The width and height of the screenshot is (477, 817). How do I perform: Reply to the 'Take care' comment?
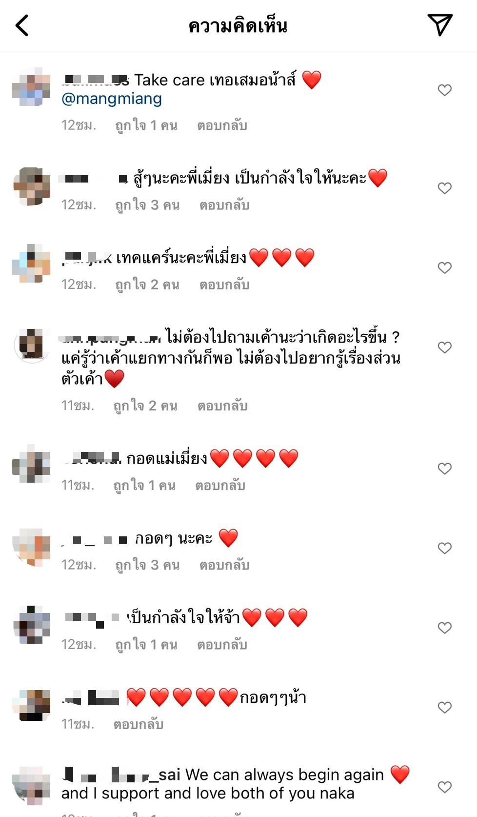(222, 125)
